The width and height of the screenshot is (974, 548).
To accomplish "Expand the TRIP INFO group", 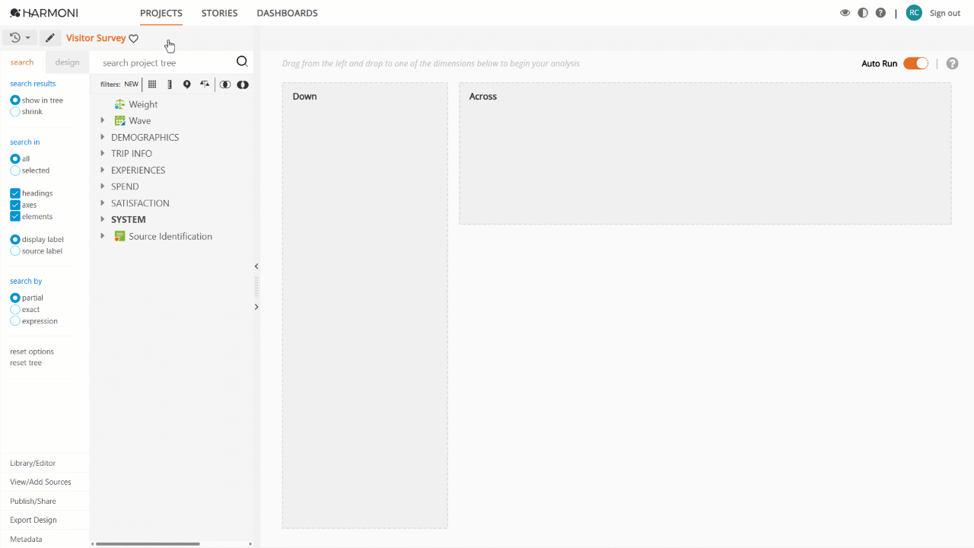I will tap(103, 154).
